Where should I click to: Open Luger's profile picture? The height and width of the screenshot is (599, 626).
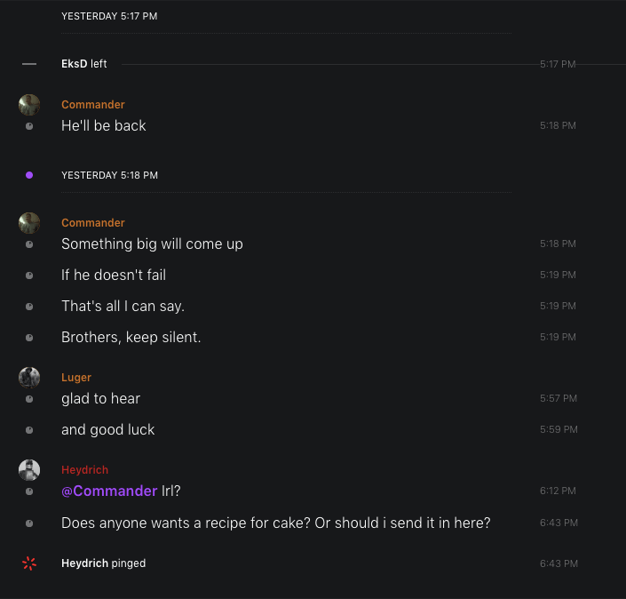coord(29,378)
